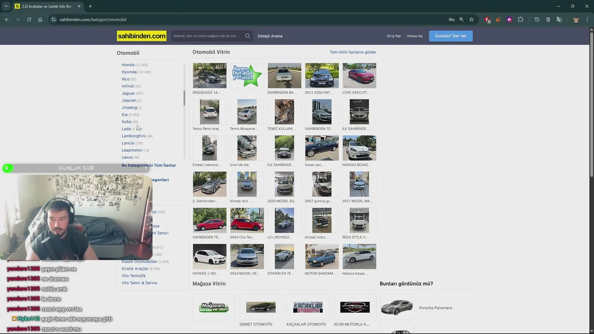The image size is (594, 334).
Task: Open a new tab with the plus button
Action: (90, 6)
